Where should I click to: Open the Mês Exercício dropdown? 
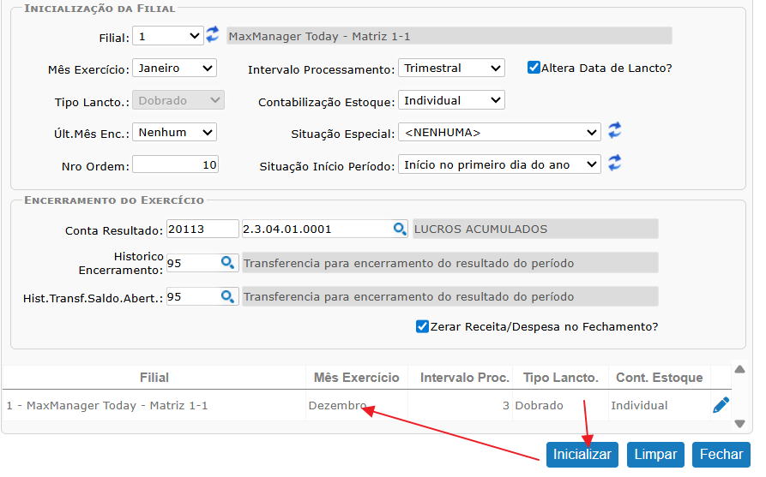[x=174, y=68]
